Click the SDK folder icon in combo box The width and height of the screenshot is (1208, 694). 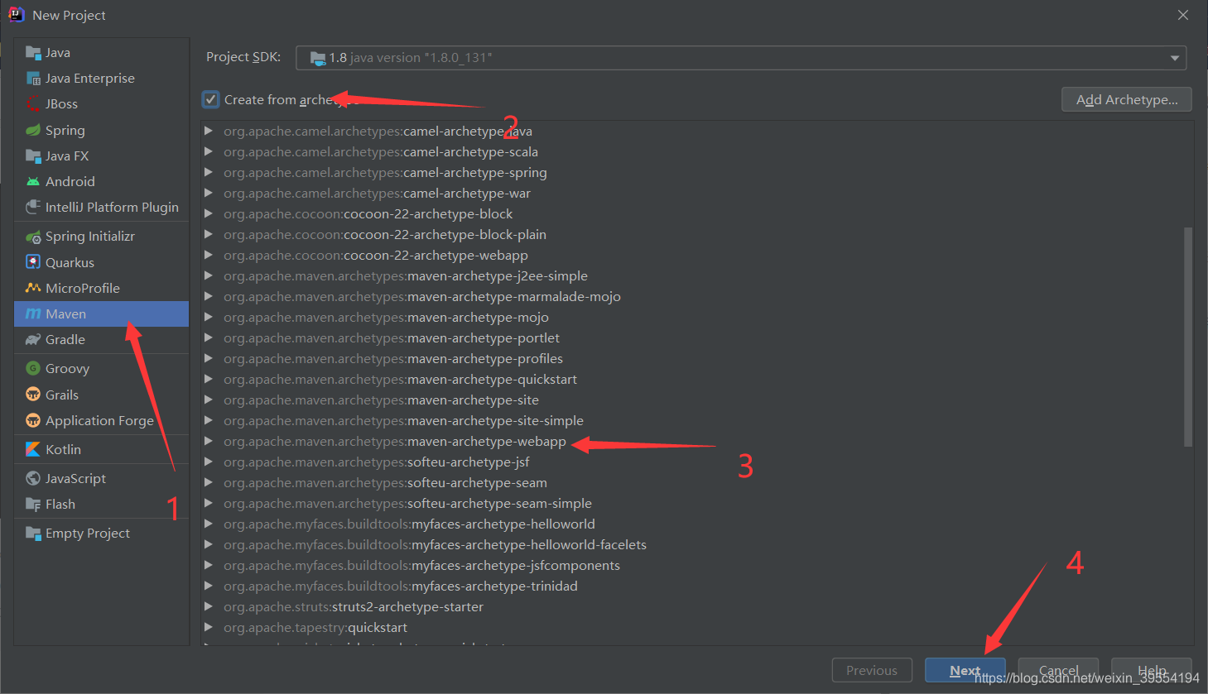(318, 58)
